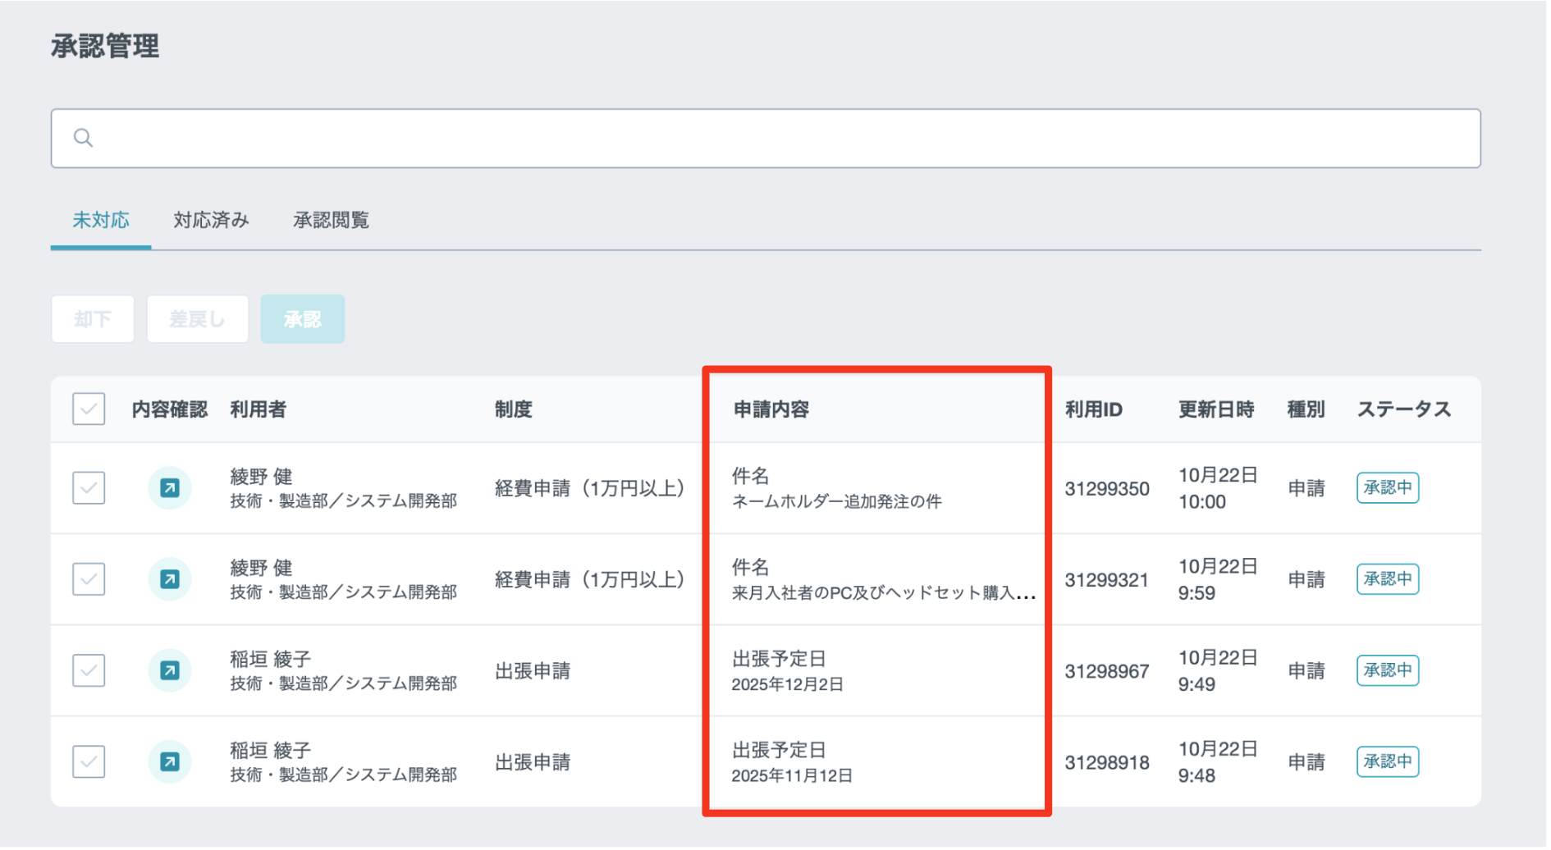The width and height of the screenshot is (1551, 850).
Task: Switch to the 対応済み tab
Action: [211, 221]
